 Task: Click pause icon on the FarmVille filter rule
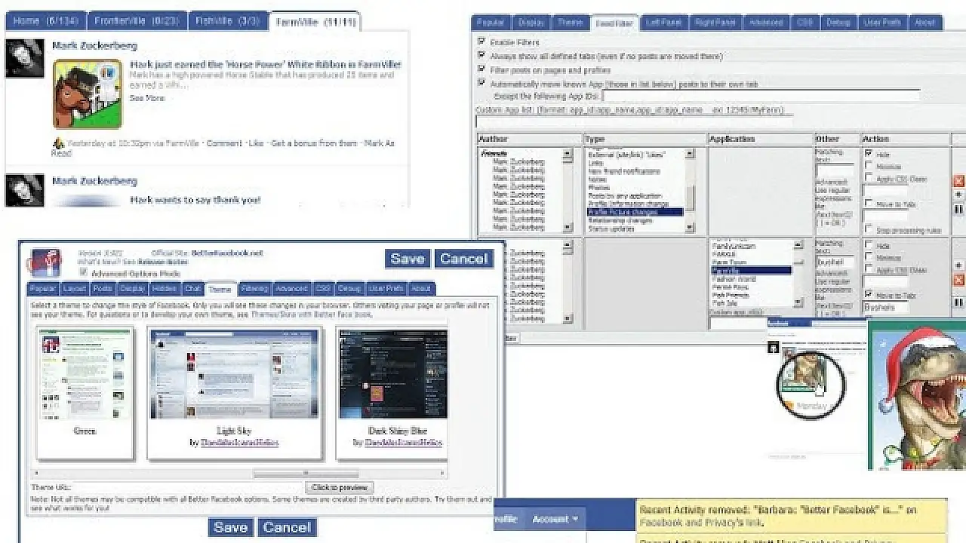tap(959, 302)
